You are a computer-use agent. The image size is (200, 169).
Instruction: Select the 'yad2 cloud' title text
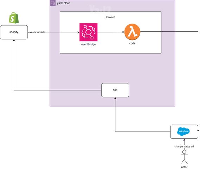tap(64, 3)
